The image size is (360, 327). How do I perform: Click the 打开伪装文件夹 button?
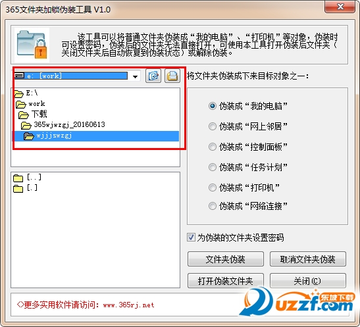(x=226, y=280)
